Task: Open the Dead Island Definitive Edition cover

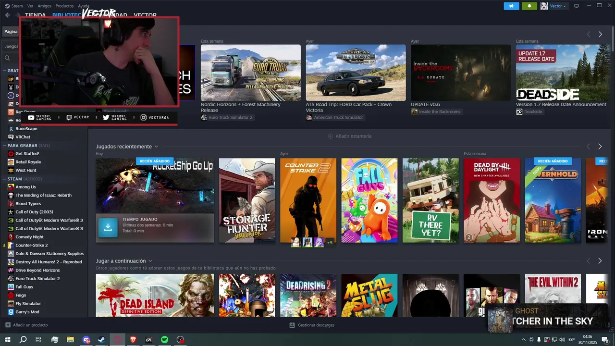Action: (155, 295)
